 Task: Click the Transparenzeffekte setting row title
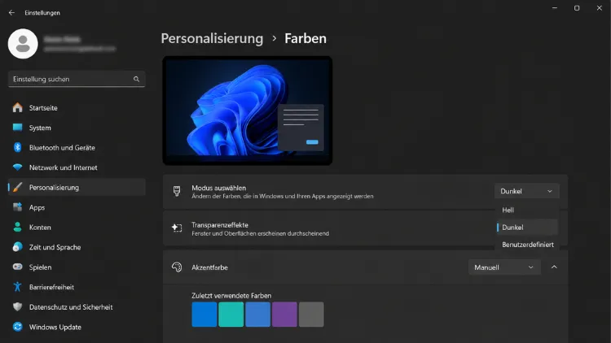(220, 225)
